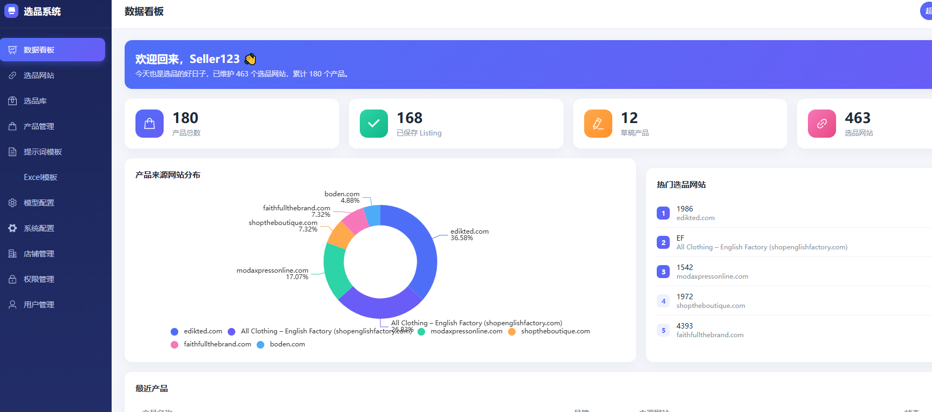
Task: Open modaxpressonline.com in 热门选品网站 list
Action: point(794,272)
